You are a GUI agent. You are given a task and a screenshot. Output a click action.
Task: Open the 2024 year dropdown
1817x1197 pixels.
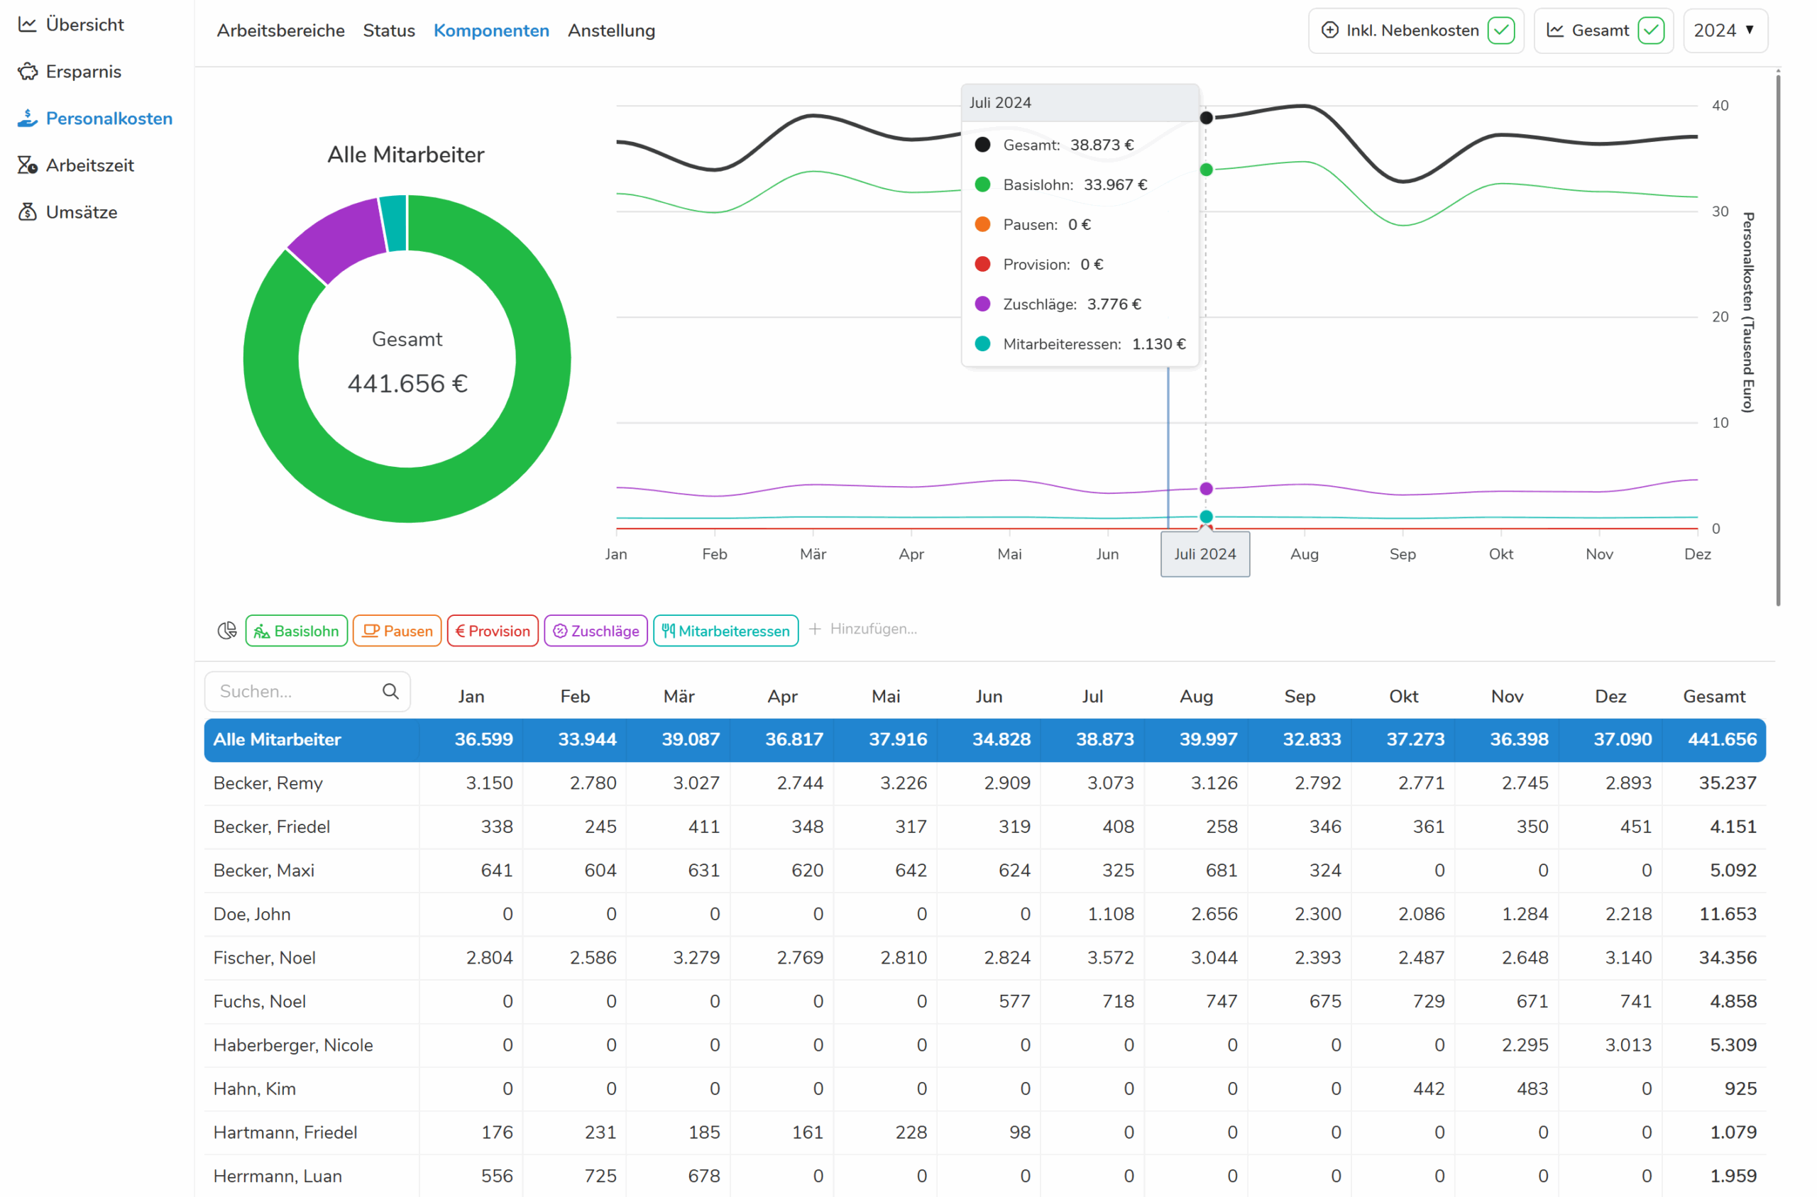[1725, 31]
